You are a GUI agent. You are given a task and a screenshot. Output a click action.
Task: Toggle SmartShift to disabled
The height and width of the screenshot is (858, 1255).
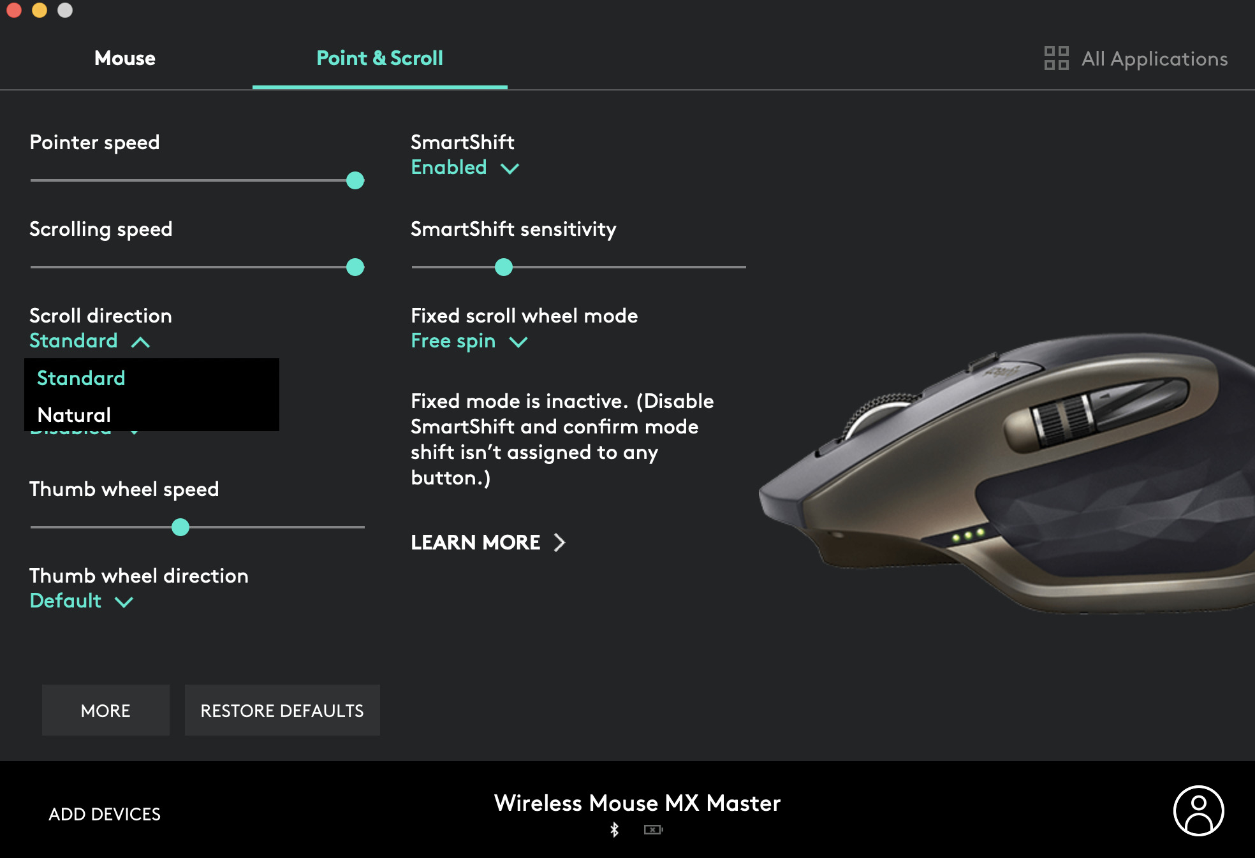coord(464,168)
